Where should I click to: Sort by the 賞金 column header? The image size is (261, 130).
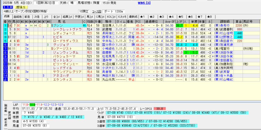pos(238,22)
